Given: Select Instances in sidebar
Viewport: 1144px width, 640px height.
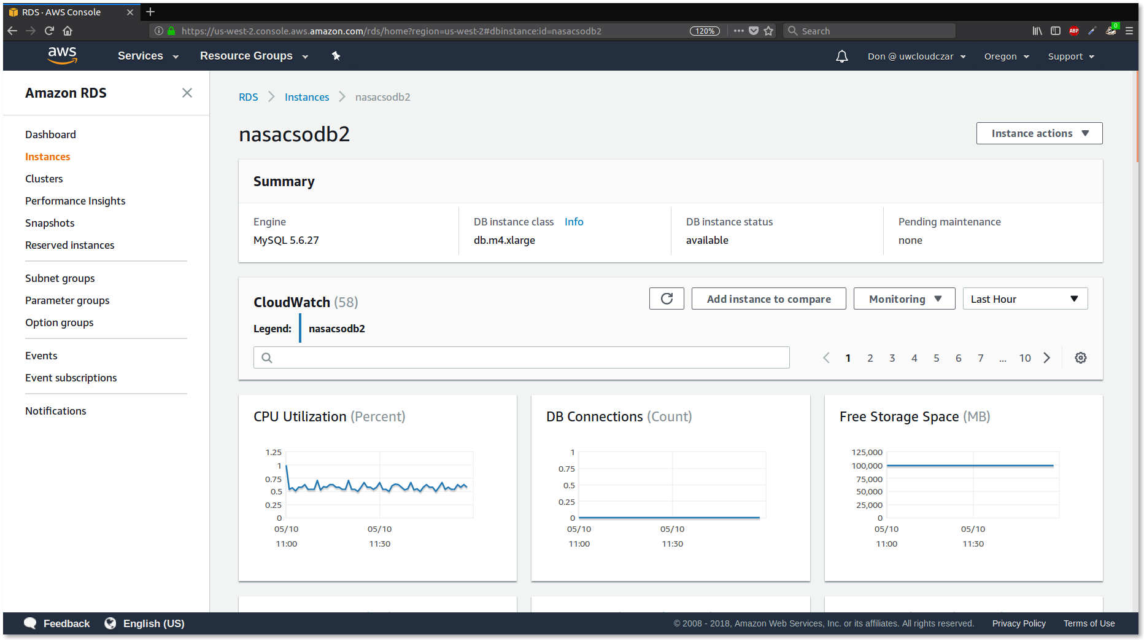Looking at the screenshot, I should click(47, 157).
